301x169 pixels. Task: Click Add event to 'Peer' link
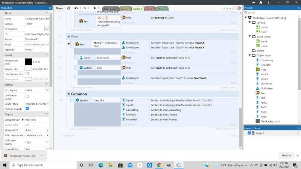81,88
